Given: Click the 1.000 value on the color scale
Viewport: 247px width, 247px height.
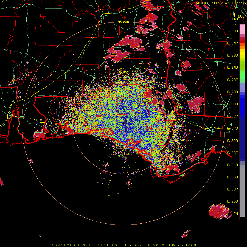Looking at the screenshot, I should pos(232,31).
